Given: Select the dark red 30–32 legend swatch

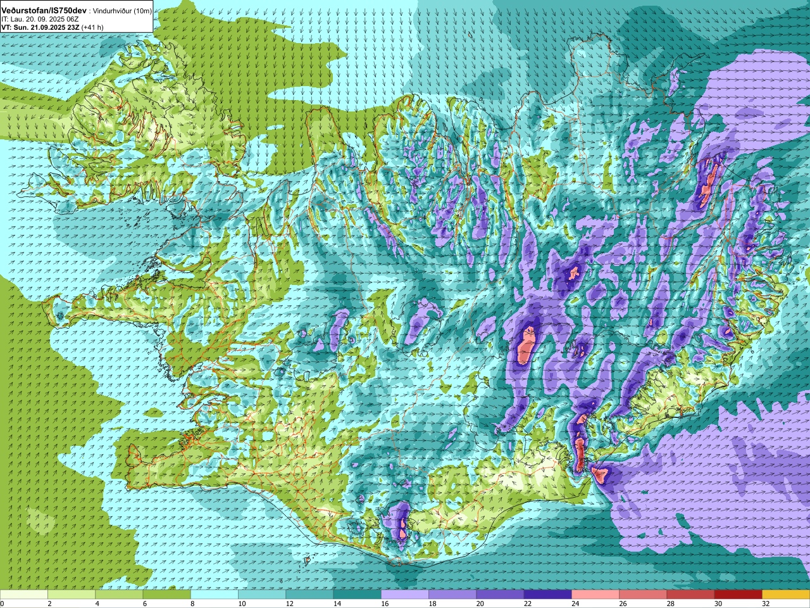Looking at the screenshot, I should 738,595.
